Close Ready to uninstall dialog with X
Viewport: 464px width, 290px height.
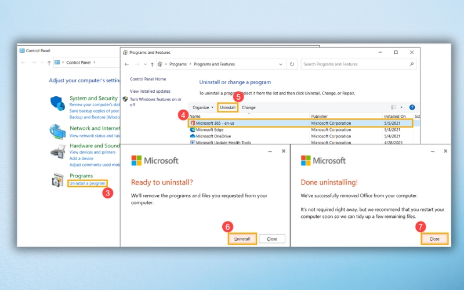[284, 151]
